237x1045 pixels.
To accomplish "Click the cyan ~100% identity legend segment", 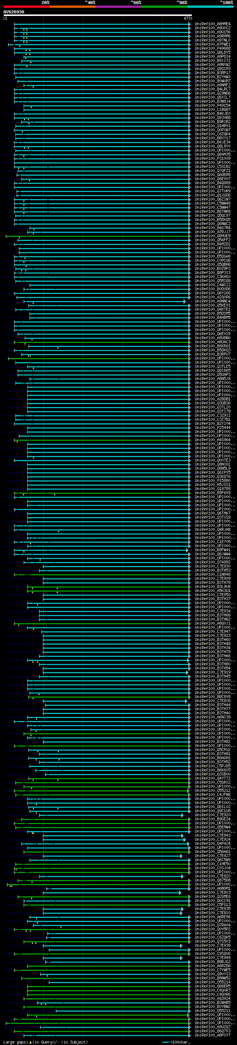I will point(210,7).
